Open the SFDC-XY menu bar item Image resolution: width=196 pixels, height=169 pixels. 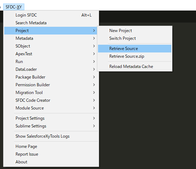point(14,7)
